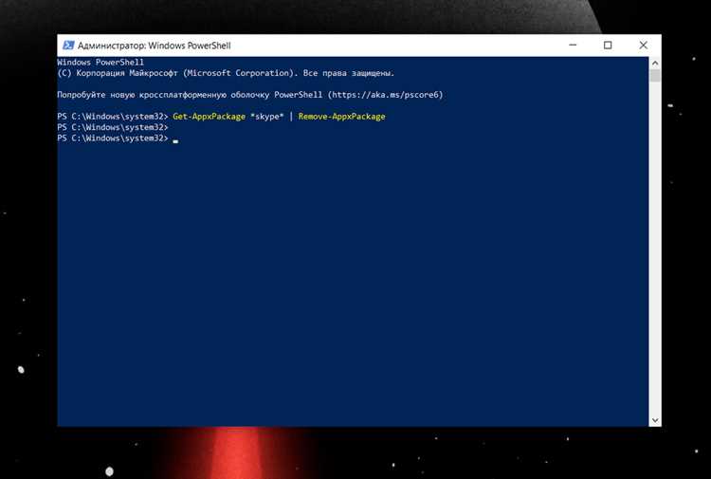This screenshot has width=711, height=479.
Task: Click the 'Windows PowerShell' header line
Action: point(100,63)
